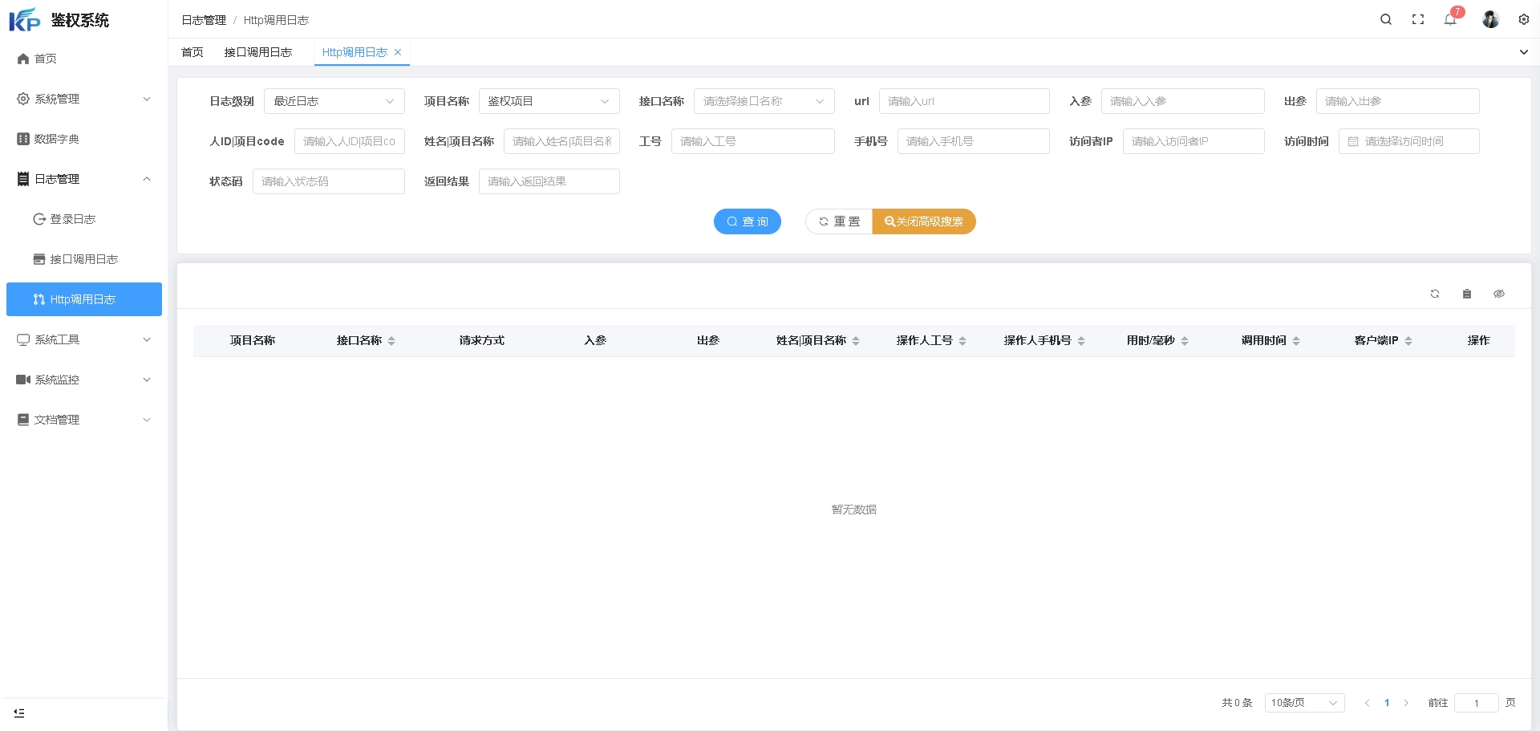Click the 查询 search button
Image resolution: width=1540 pixels, height=731 pixels.
[747, 221]
